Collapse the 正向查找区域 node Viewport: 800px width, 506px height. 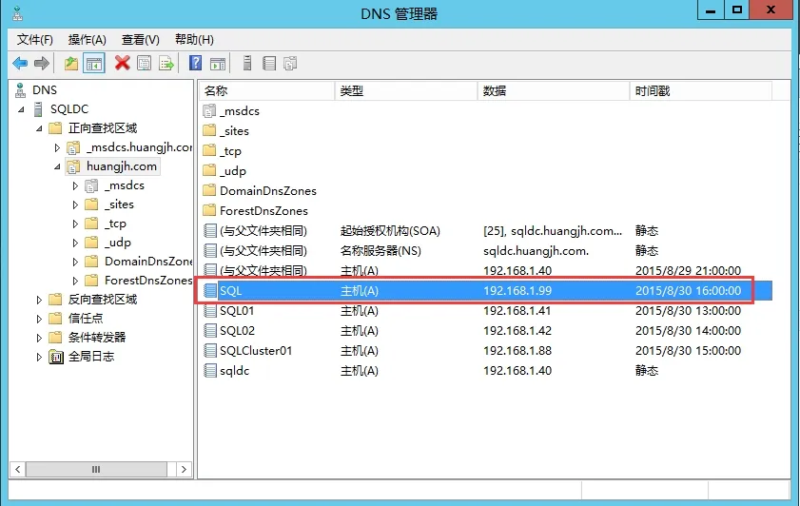pos(39,128)
